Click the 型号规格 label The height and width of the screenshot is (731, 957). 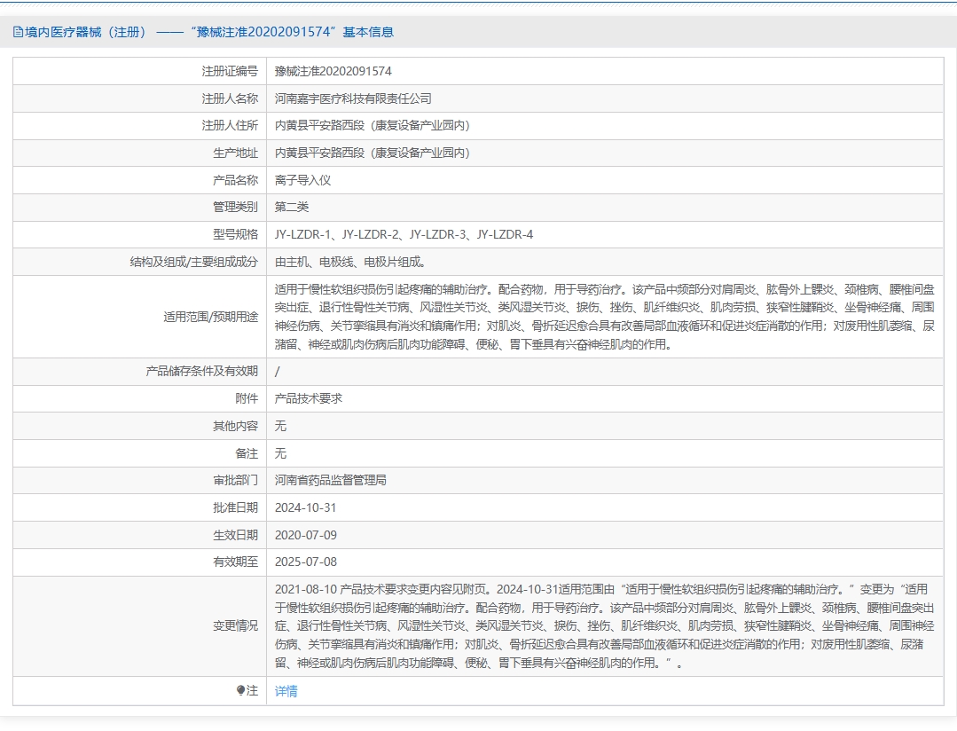(236, 234)
